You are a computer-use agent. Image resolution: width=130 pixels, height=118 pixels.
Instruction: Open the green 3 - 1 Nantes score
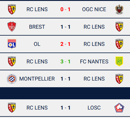point(65,62)
